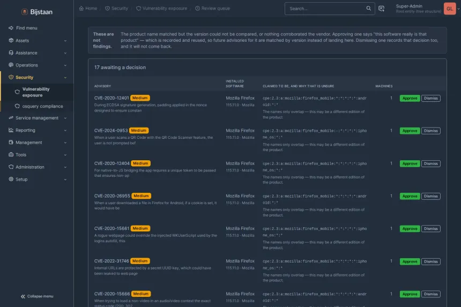Image resolution: width=461 pixels, height=307 pixels.
Task: Open the Find menu icon
Action: tap(11, 28)
